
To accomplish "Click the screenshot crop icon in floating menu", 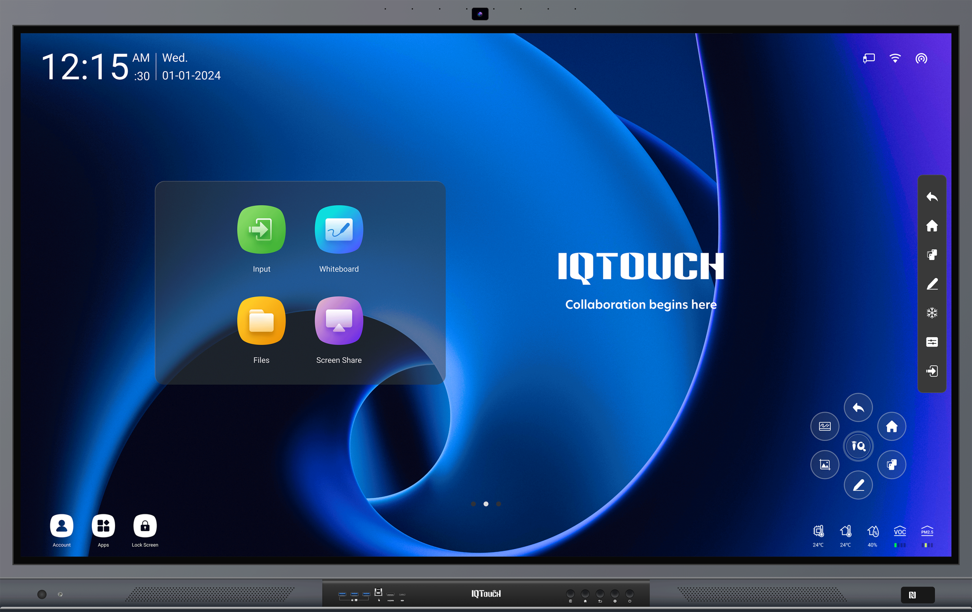I will tap(825, 465).
